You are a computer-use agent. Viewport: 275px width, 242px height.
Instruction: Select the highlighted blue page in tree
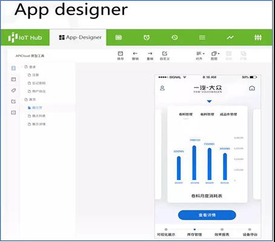(x=35, y=108)
